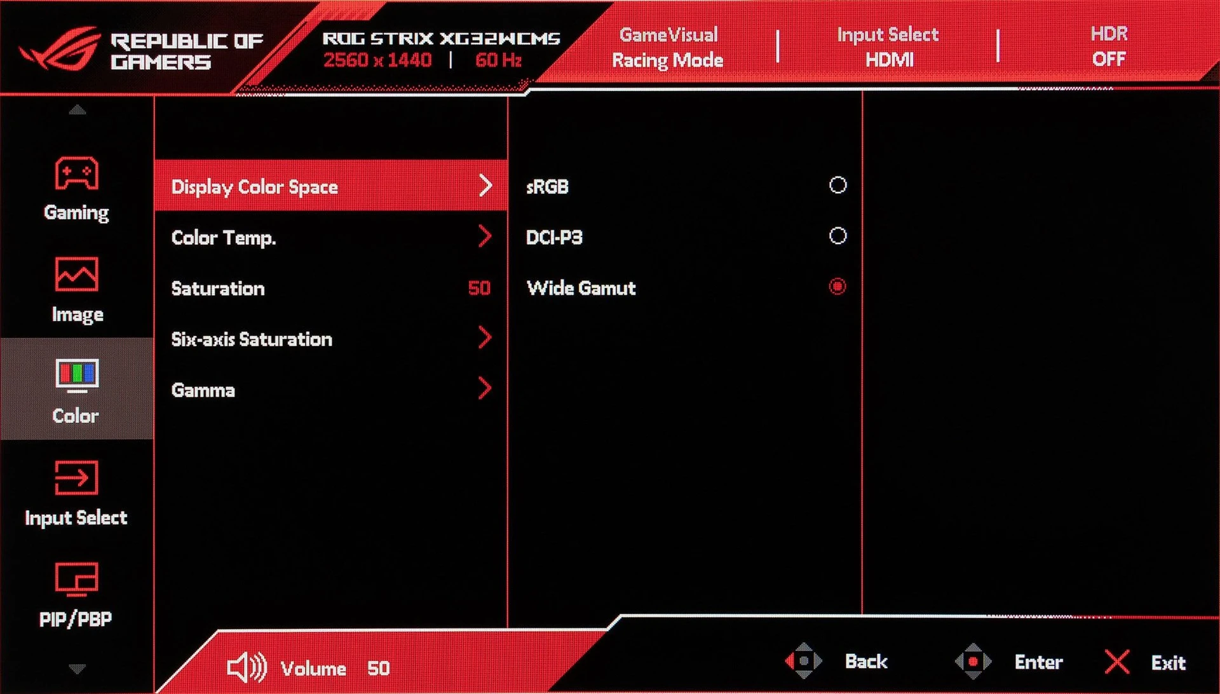Select the Image picture icon
Image resolution: width=1220 pixels, height=694 pixels.
click(x=77, y=274)
